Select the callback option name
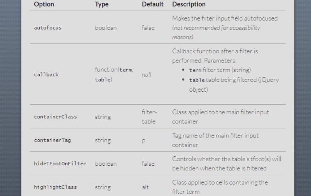Screen dimensions: 311x196 [46, 75]
